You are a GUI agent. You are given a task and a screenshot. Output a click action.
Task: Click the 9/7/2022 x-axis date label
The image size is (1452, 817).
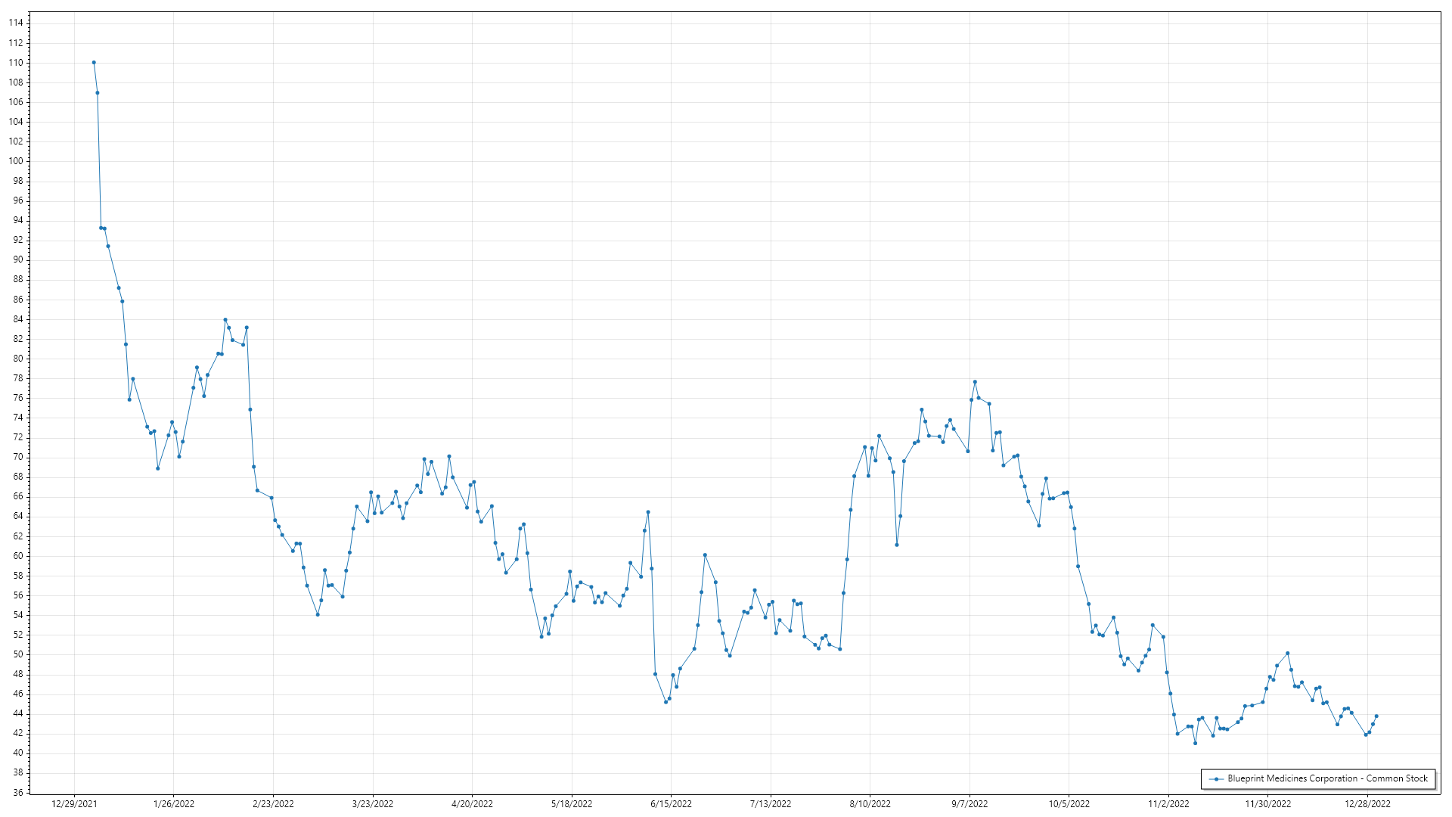(x=970, y=803)
